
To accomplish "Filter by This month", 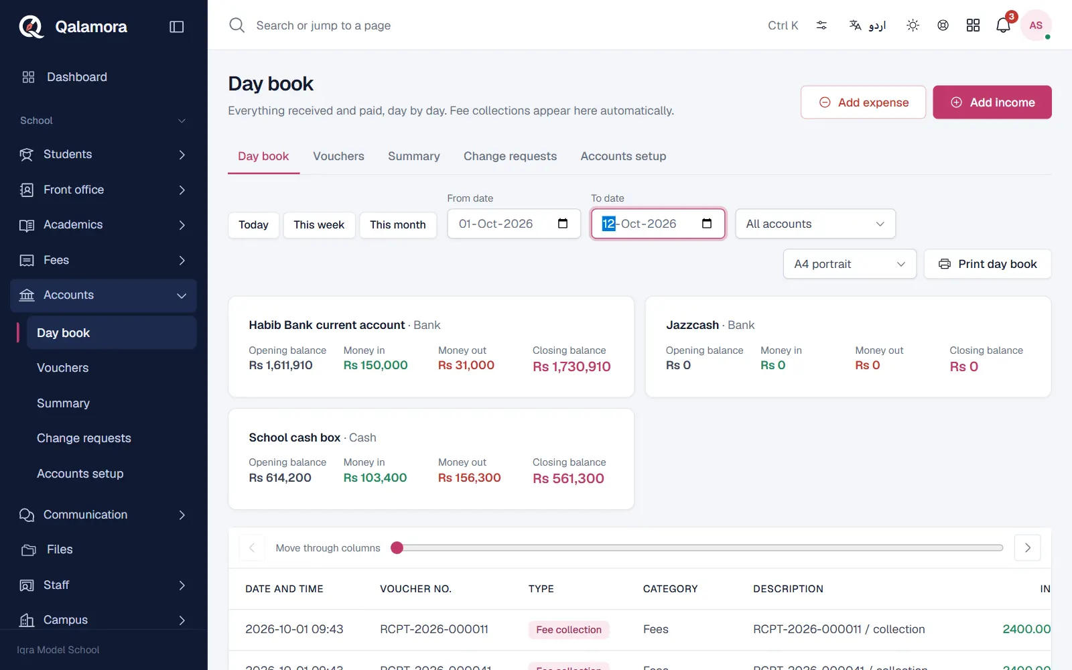I will [x=398, y=224].
